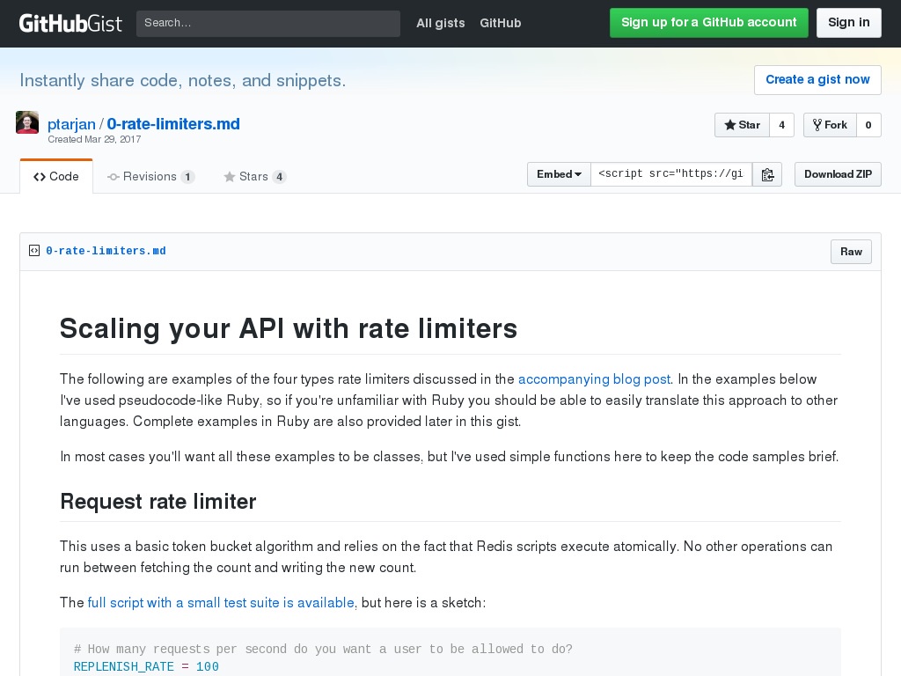Viewport: 901px width, 676px height.
Task: Copy the embed script with clipboard icon
Action: pyautogui.click(x=767, y=174)
